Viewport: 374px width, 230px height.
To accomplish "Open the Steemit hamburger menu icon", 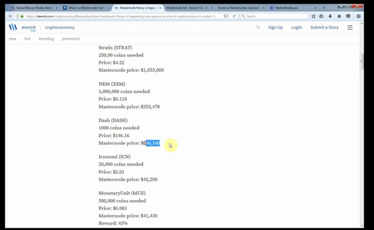I will (349, 27).
